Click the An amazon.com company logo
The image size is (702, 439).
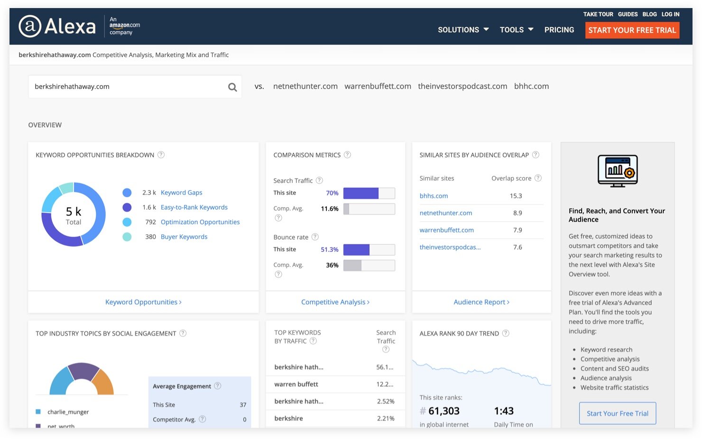pos(124,26)
